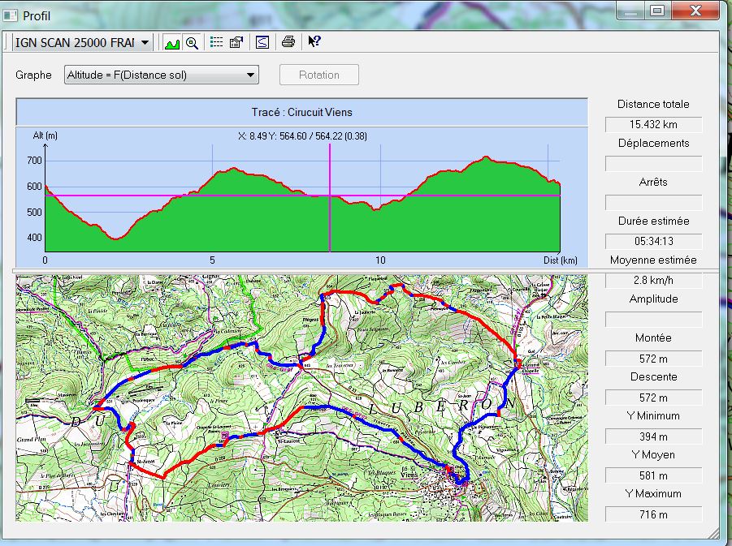This screenshot has width=732, height=546.
Task: Print the profile with printer icon
Action: [x=288, y=42]
